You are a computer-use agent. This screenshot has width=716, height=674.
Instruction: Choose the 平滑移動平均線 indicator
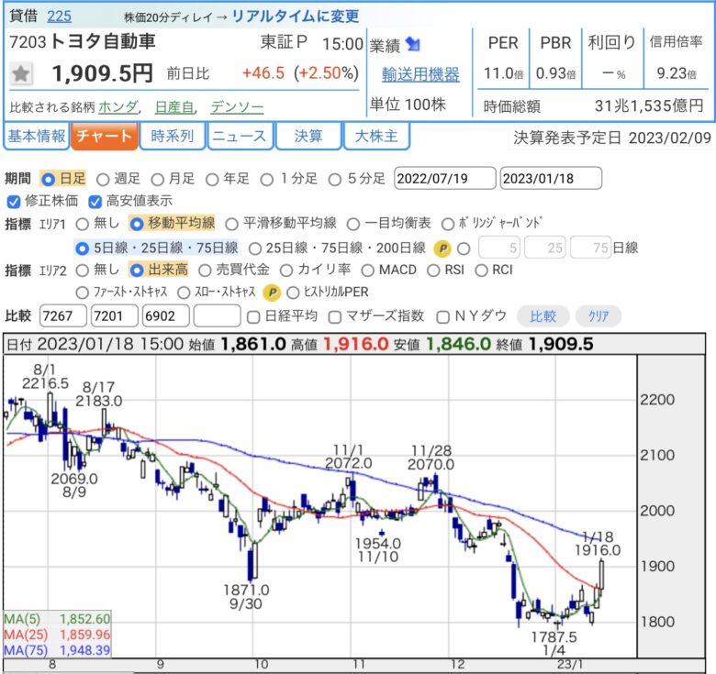231,224
